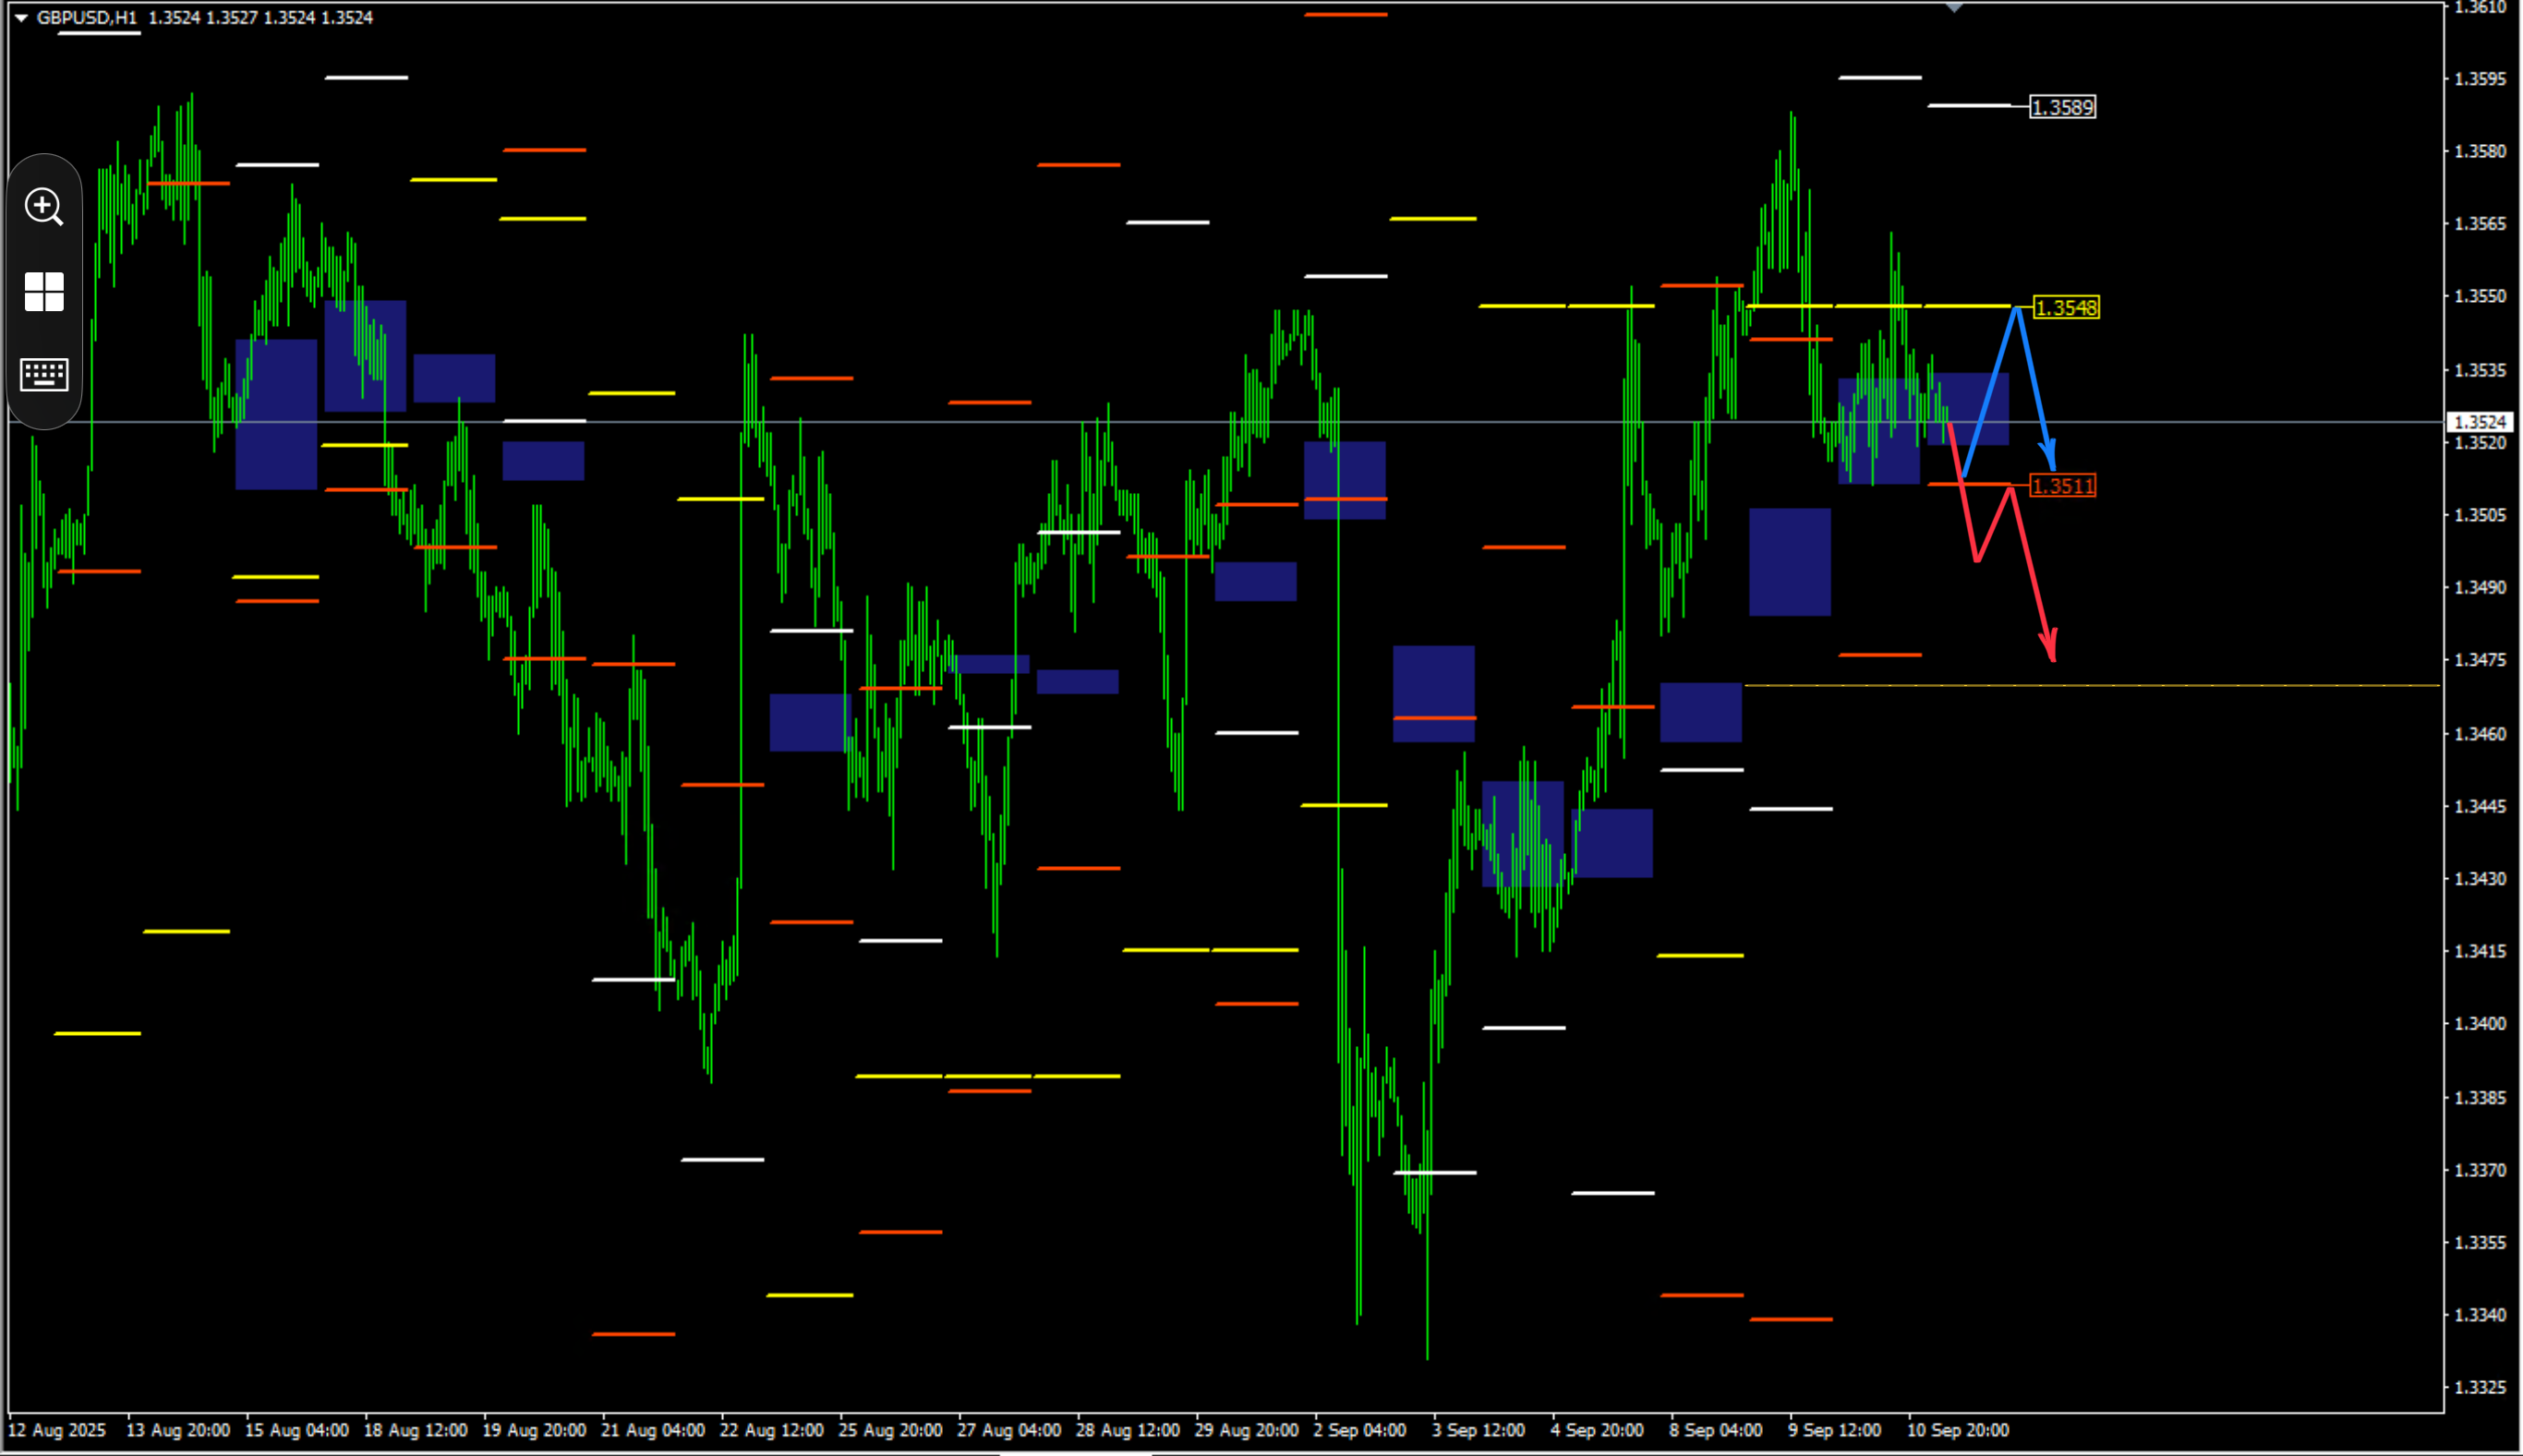Click the GBPUSD,H1 symbol title text

(87, 18)
